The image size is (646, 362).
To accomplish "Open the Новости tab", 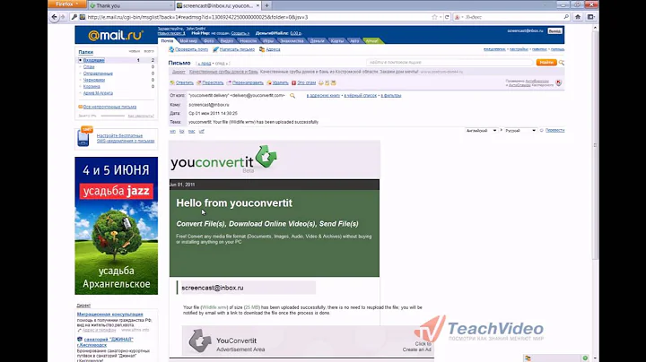I will (248, 40).
